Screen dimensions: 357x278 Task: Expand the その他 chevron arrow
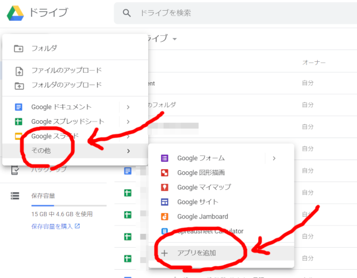coord(129,151)
